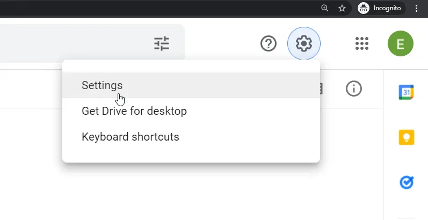Open the green E account avatar

click(x=401, y=43)
